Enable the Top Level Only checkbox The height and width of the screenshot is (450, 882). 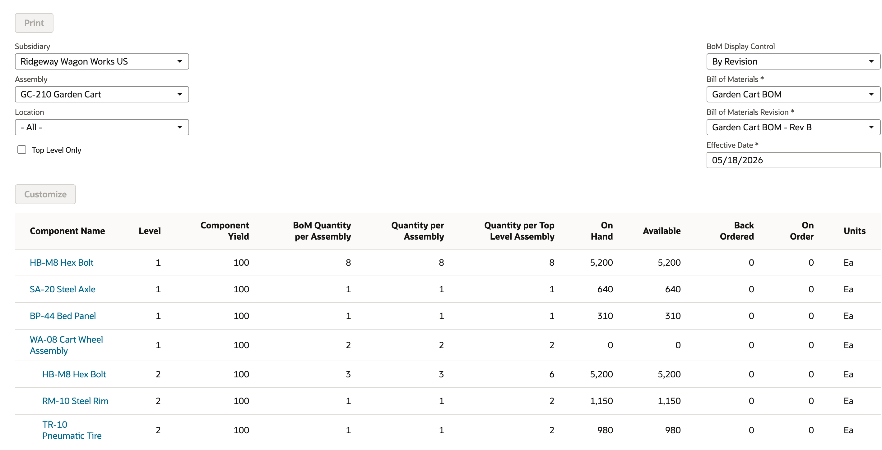(22, 150)
